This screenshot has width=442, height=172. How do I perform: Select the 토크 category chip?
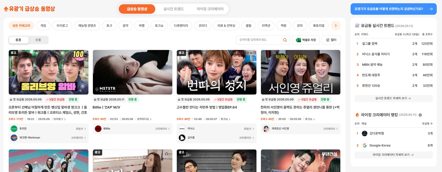tap(109, 25)
